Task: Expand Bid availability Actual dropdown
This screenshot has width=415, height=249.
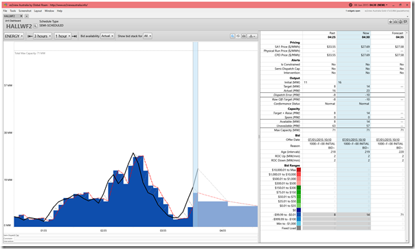Action: pyautogui.click(x=107, y=36)
